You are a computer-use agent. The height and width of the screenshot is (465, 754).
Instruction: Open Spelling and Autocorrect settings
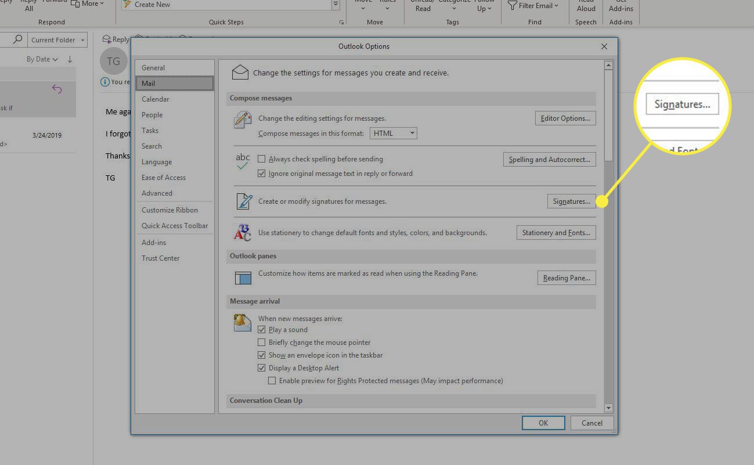pos(549,160)
